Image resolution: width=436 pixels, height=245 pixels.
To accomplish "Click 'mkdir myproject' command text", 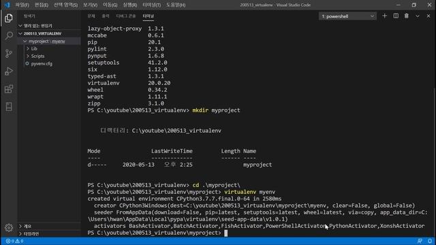I will [x=216, y=110].
